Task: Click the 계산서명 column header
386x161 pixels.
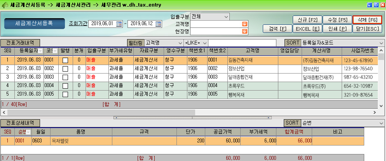Action: click(x=322, y=51)
